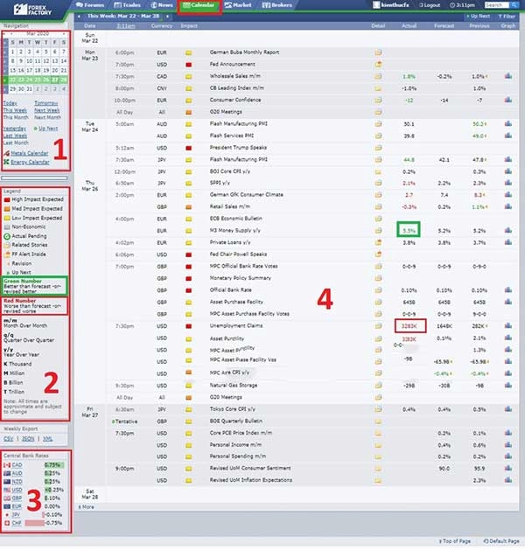Click the Tomorrow navigation link
This screenshot has width=525, height=550.
click(46, 103)
